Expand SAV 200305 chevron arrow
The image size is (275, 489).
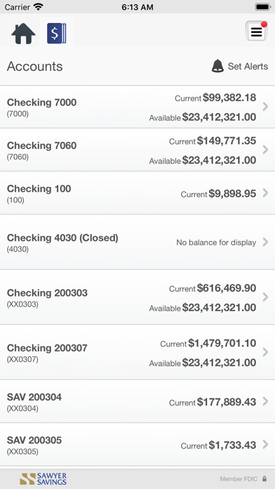[x=265, y=444]
